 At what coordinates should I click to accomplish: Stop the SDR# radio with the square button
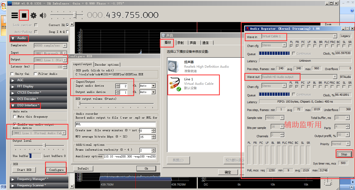tap(24, 15)
